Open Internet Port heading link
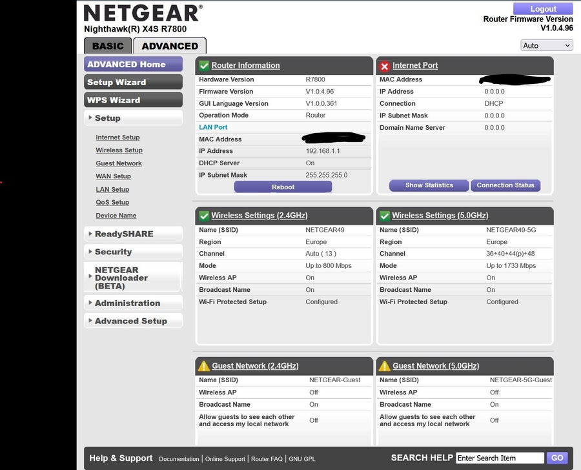The image size is (581, 470). coord(415,65)
